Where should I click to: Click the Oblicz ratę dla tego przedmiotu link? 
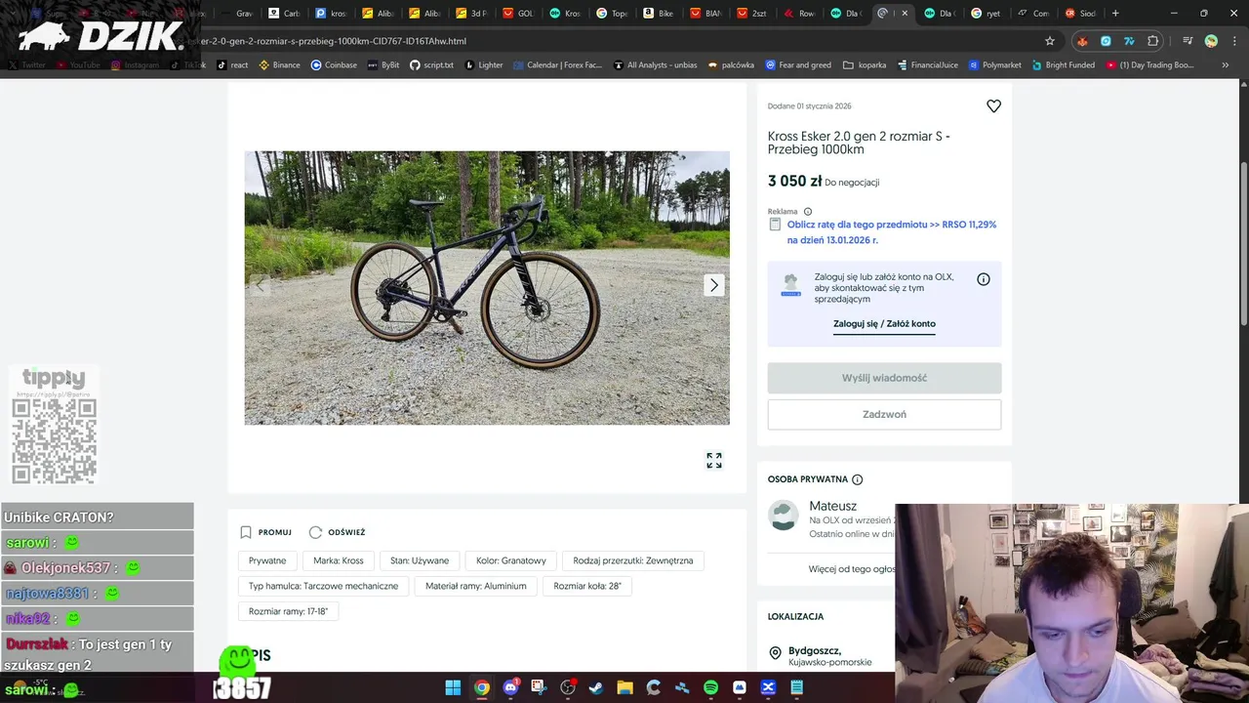pyautogui.click(x=892, y=231)
